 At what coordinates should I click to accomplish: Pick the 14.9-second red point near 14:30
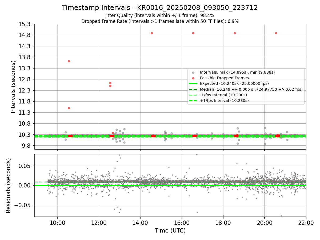tap(152, 33)
